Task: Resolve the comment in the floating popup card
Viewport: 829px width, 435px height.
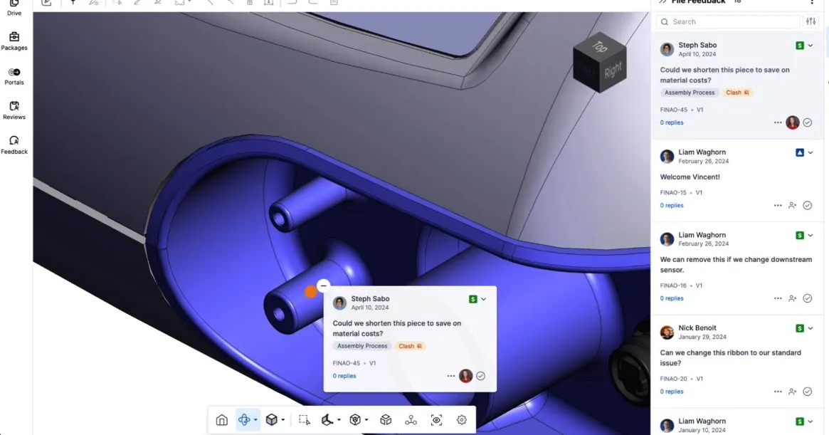Action: (480, 376)
